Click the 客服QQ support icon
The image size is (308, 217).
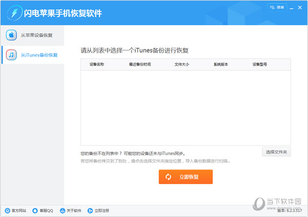35,210
